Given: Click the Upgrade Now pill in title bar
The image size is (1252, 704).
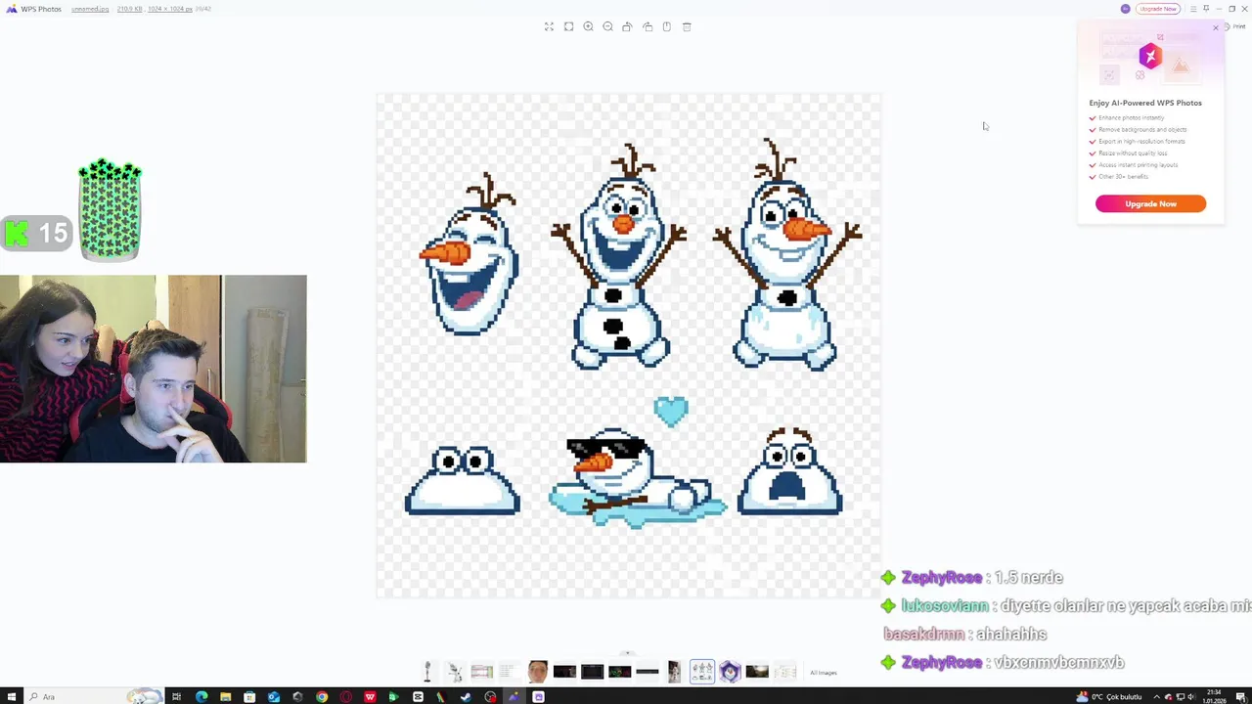Looking at the screenshot, I should tap(1157, 9).
